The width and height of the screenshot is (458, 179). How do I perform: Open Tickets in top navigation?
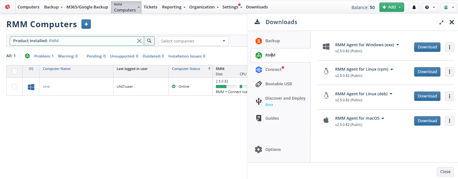pyautogui.click(x=150, y=7)
